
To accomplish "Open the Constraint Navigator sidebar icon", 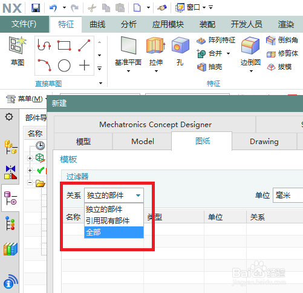I will click(11, 173).
